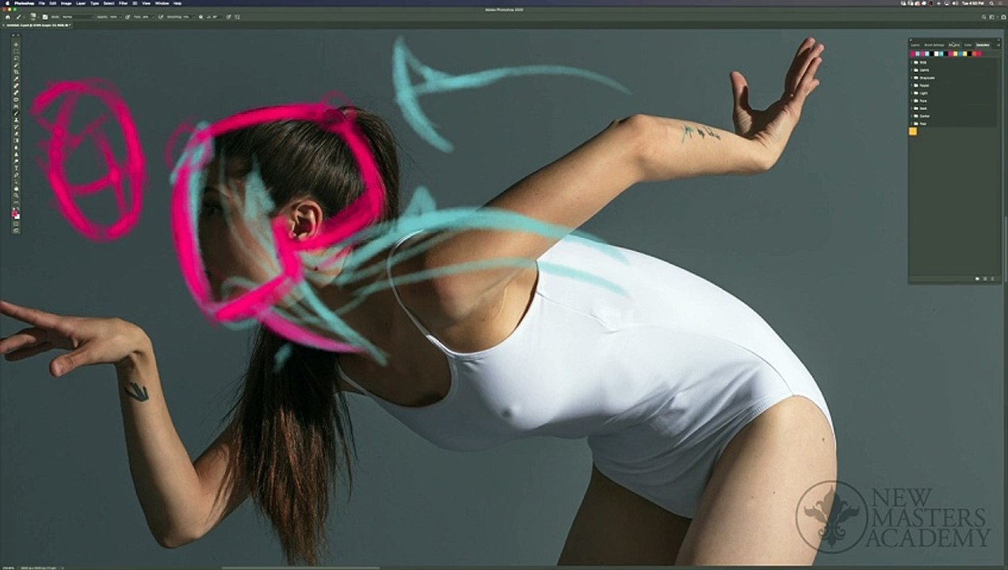Select the open document tab
This screenshot has height=570, width=1008.
(x=37, y=25)
